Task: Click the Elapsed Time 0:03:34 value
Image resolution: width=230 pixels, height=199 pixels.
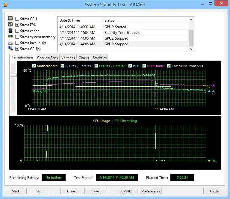Action: coord(182,177)
